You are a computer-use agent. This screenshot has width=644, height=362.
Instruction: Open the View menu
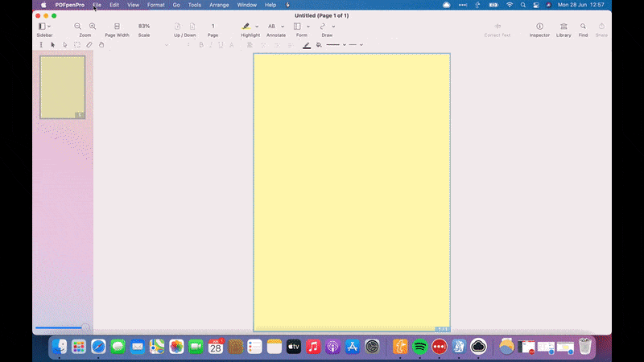tap(133, 5)
